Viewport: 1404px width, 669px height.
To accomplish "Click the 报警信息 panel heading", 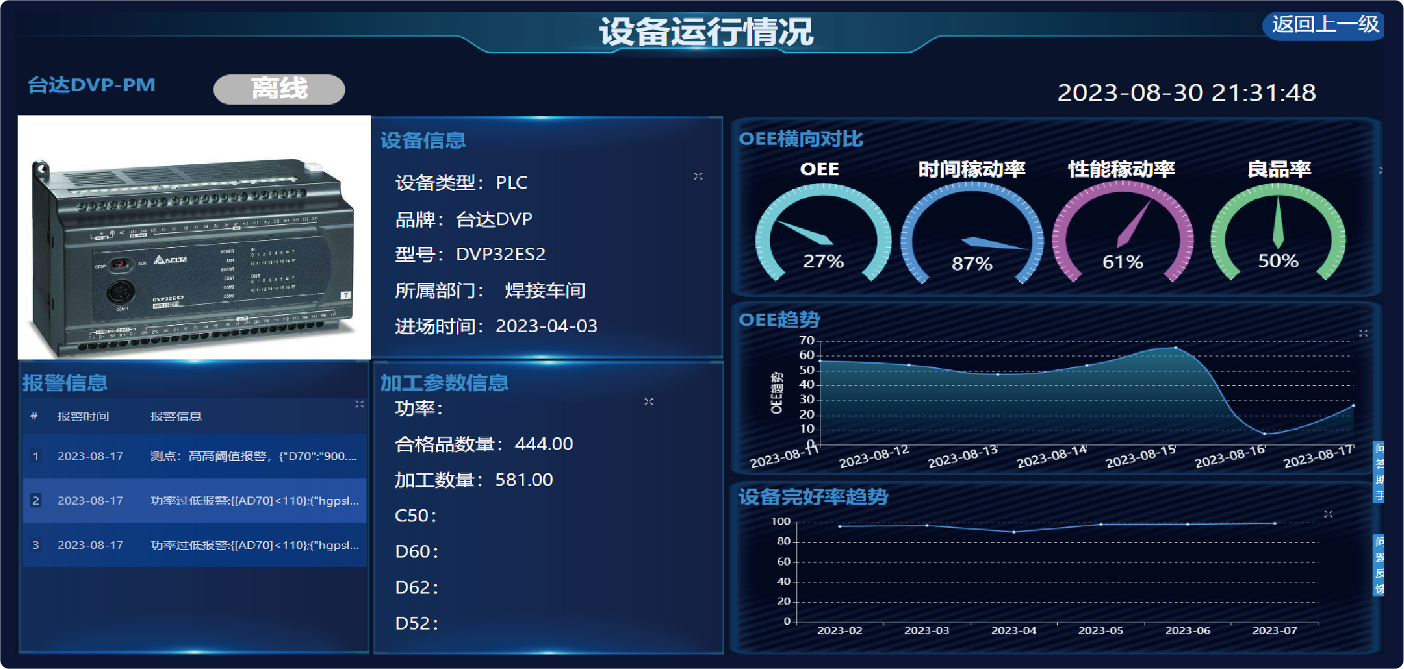I will (65, 383).
